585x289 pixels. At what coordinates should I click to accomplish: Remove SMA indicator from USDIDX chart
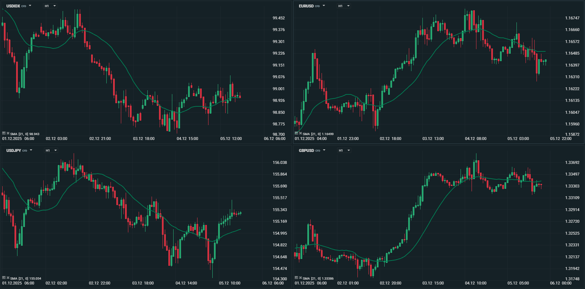tap(8, 133)
